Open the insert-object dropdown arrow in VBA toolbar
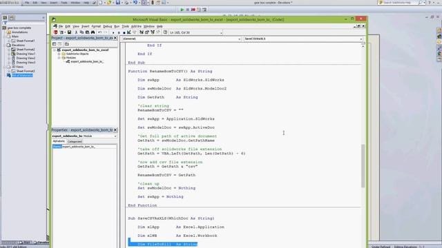This screenshot has height=248, width=442. pos(65,32)
